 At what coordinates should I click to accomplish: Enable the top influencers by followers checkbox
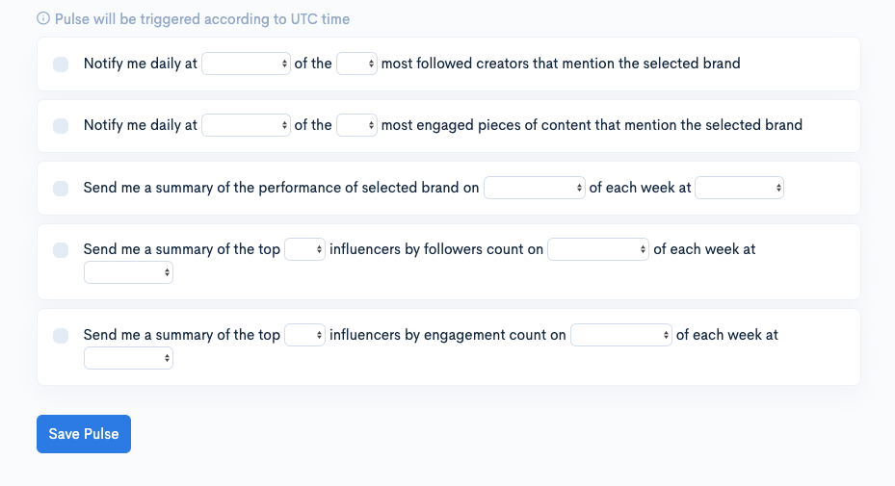61,250
